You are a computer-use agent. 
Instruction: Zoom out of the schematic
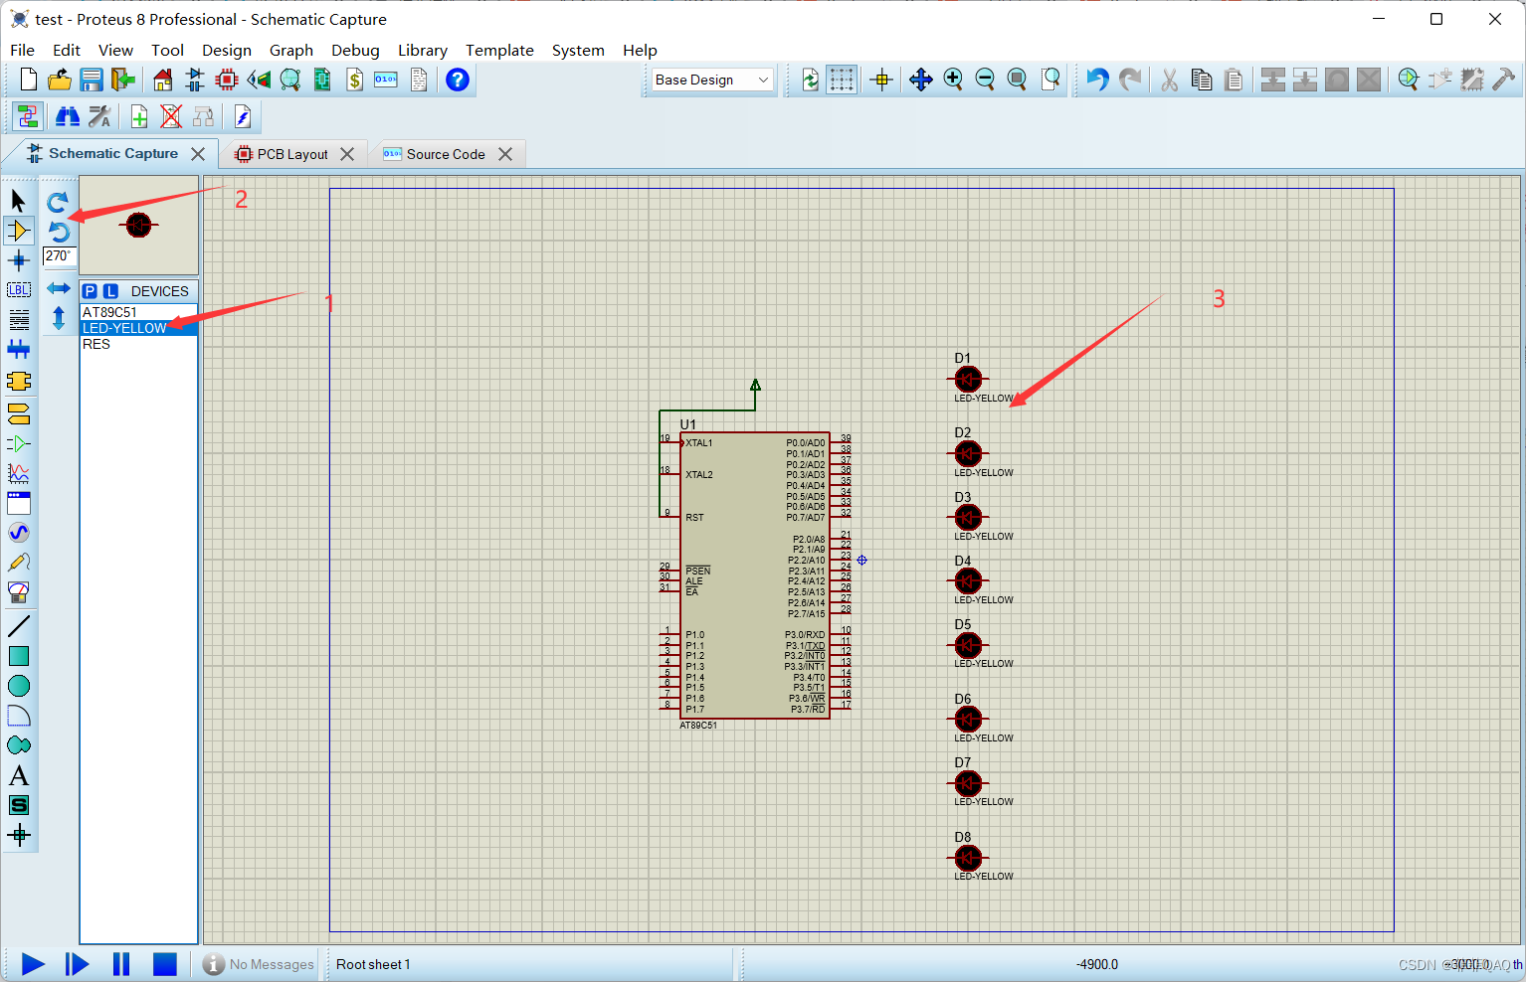[x=985, y=80]
